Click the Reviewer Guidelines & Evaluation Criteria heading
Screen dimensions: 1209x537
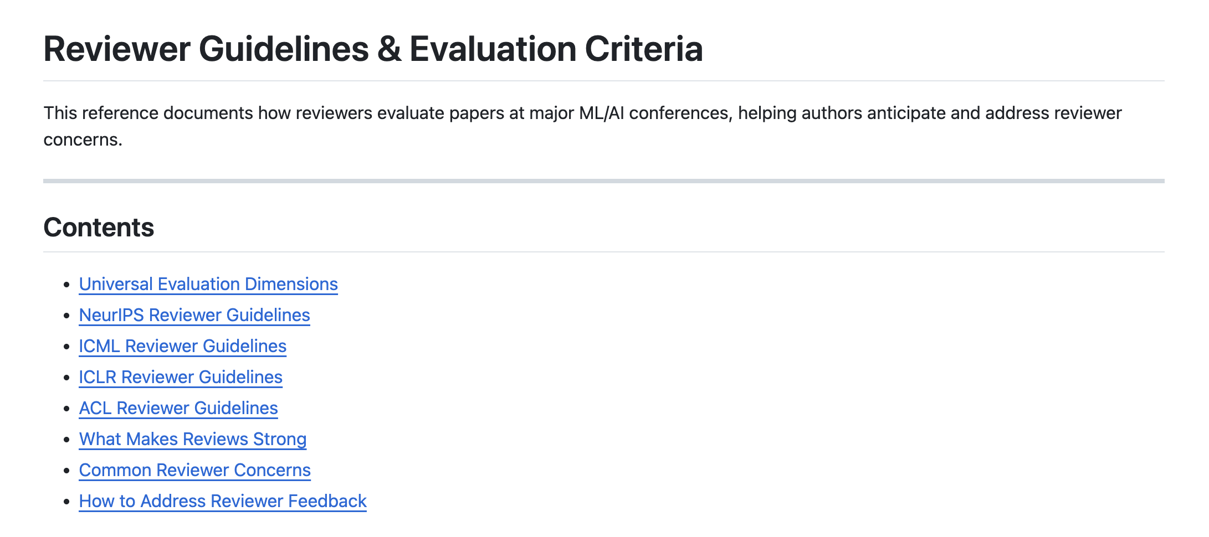point(373,49)
